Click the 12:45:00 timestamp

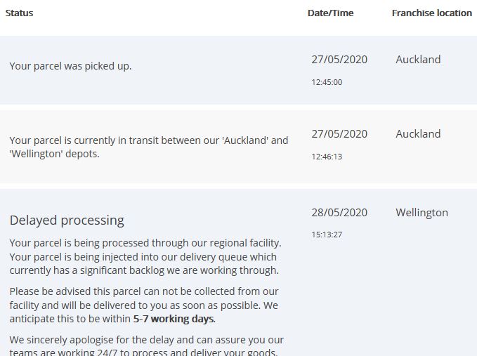coord(327,82)
